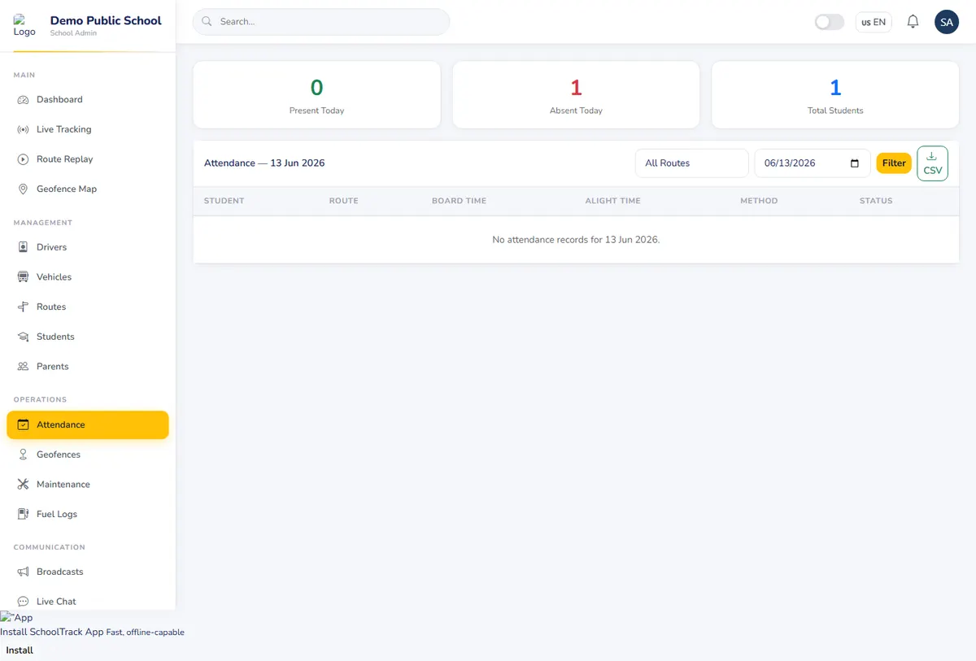This screenshot has height=661, width=976.
Task: Click the Present Today stat card
Action: tap(316, 94)
